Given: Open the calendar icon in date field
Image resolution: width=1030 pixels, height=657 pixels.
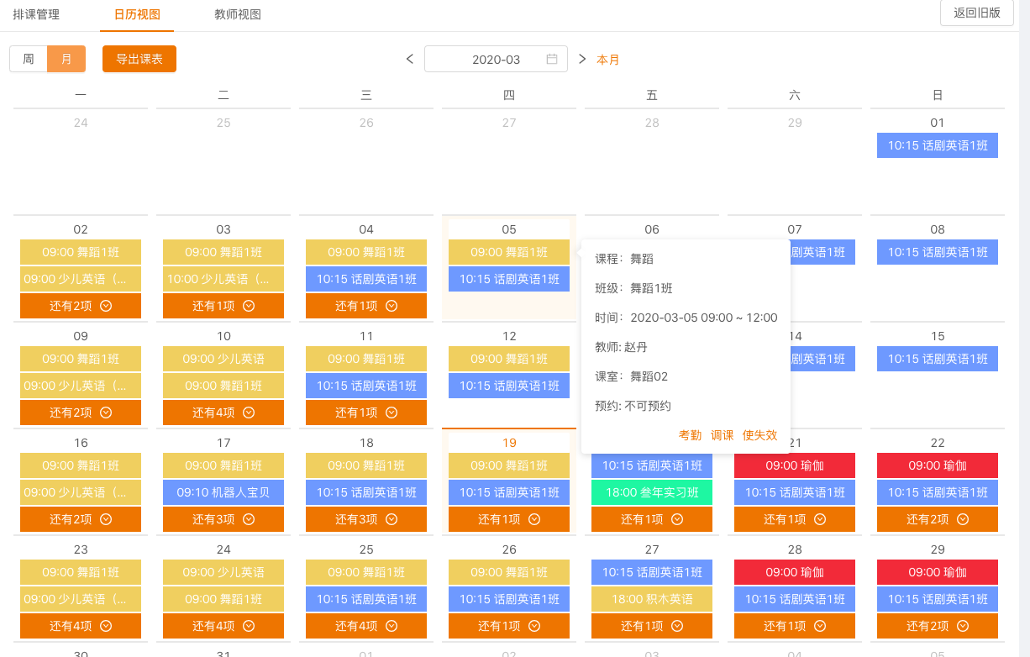Looking at the screenshot, I should [x=552, y=60].
